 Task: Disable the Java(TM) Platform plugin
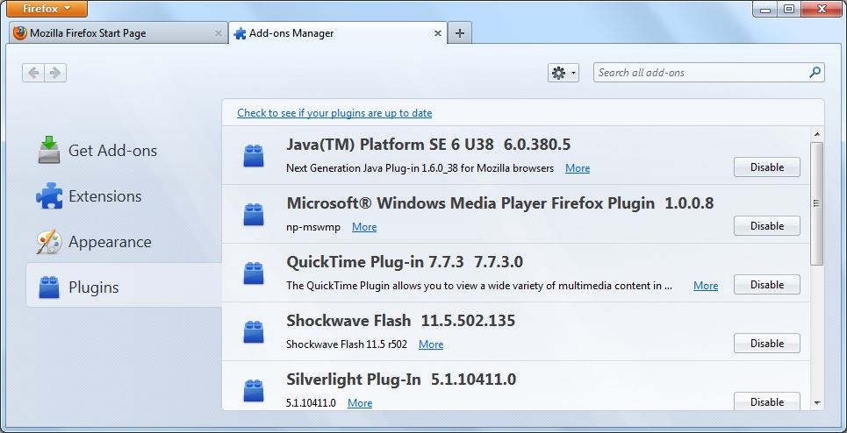[x=766, y=167]
